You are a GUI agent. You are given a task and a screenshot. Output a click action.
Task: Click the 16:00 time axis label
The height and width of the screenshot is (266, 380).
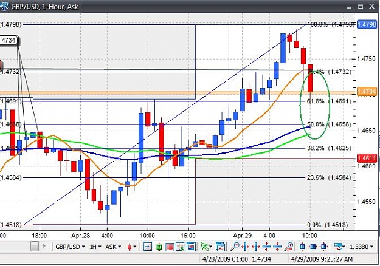point(188,236)
